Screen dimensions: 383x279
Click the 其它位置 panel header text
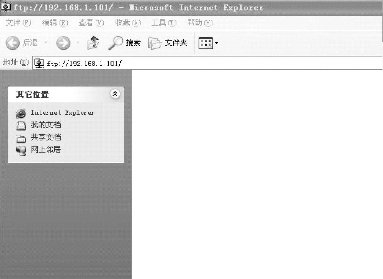(x=32, y=94)
